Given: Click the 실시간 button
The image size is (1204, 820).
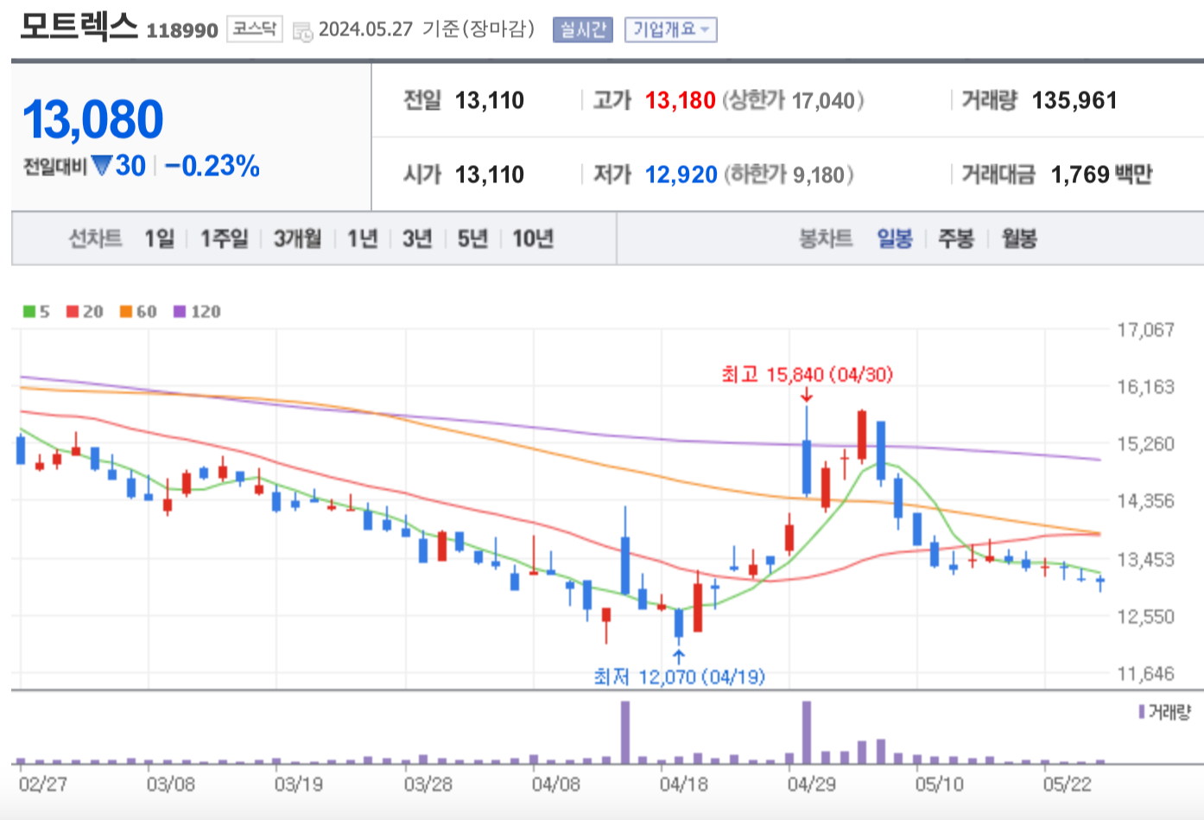Looking at the screenshot, I should [582, 29].
